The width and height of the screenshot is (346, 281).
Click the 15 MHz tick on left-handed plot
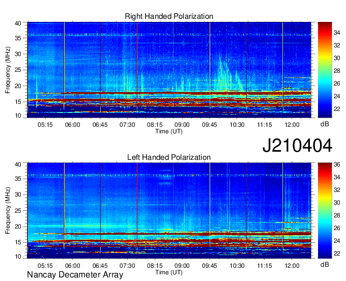pyautogui.click(x=18, y=243)
